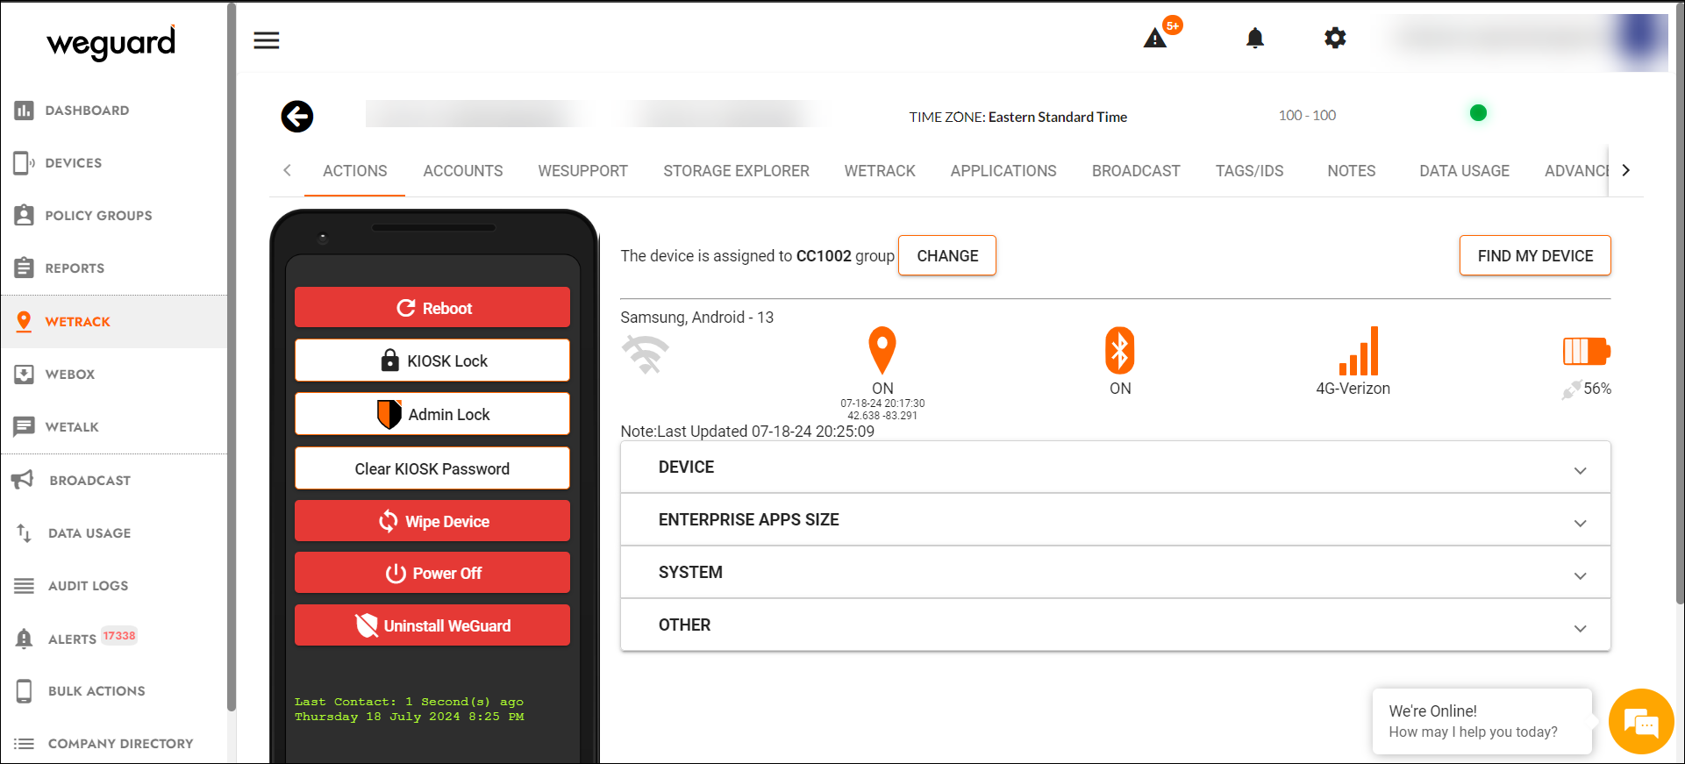Click the Last Contact status text
The width and height of the screenshot is (1685, 764).
[x=409, y=709]
